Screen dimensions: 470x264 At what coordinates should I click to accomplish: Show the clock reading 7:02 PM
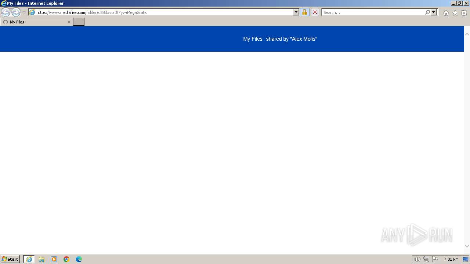click(x=451, y=259)
